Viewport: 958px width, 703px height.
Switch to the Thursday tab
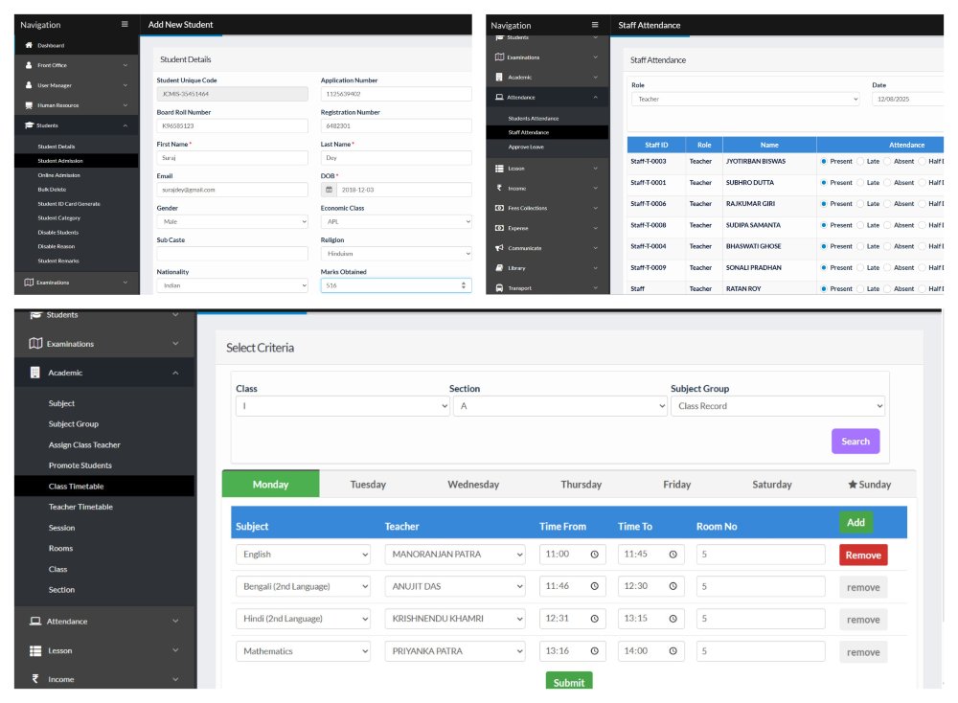582,485
